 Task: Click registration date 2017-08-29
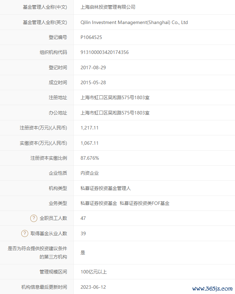point(93,67)
